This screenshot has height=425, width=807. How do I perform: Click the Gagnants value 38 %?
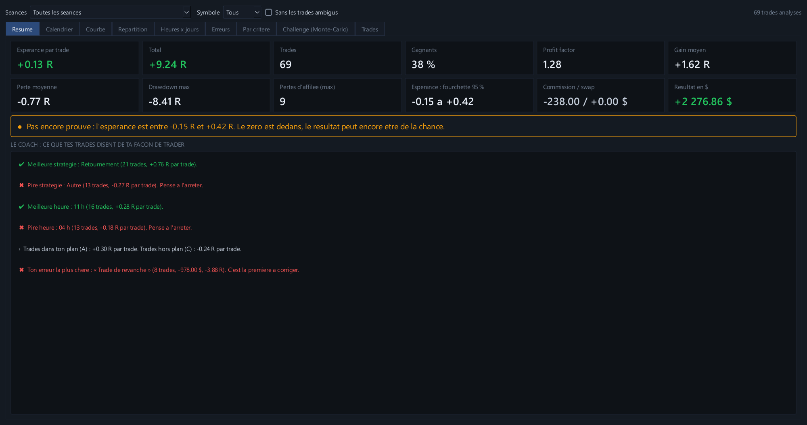pos(423,64)
